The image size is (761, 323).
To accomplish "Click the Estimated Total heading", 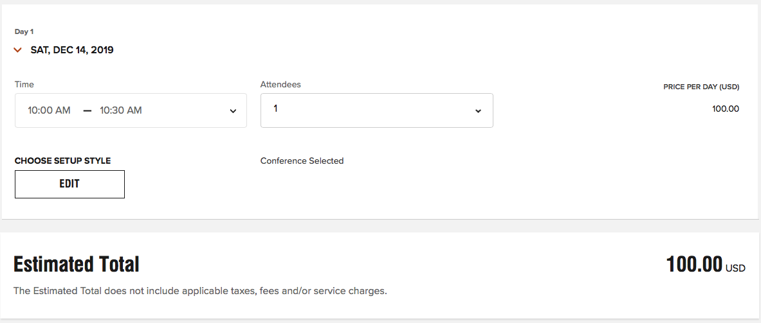I will tap(76, 265).
